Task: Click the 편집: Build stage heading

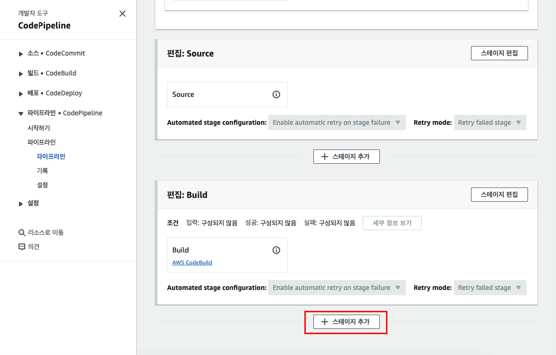Action: 187,195
